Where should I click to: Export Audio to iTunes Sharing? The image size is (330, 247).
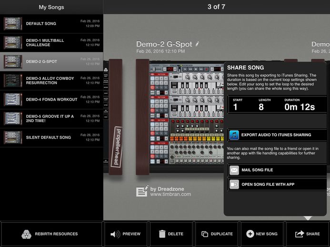pos(278,135)
